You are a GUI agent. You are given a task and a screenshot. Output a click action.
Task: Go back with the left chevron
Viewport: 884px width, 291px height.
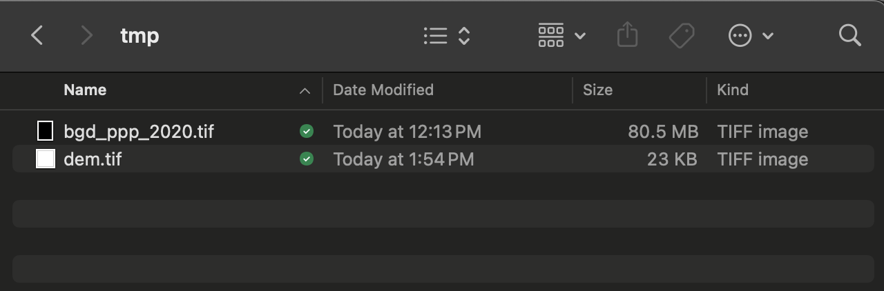37,35
